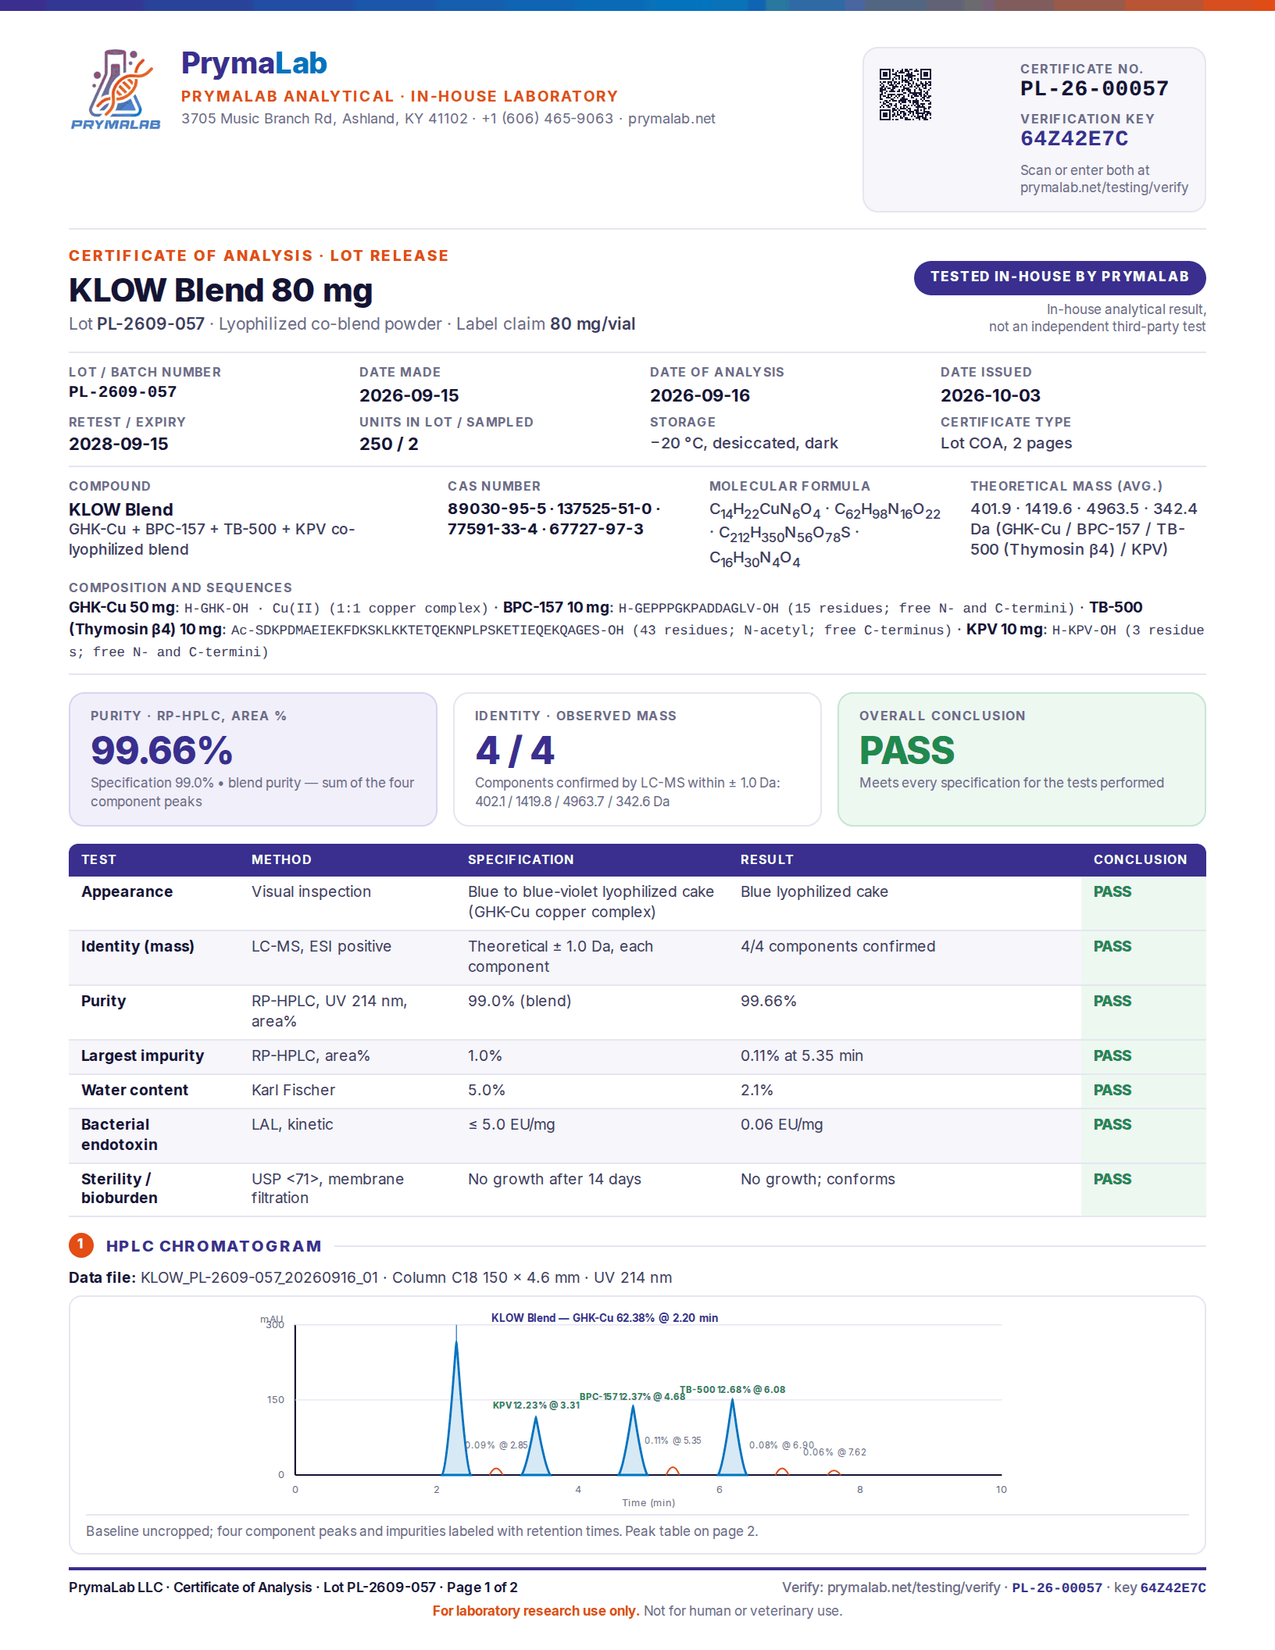This screenshot has height=1650, width=1275.
Task: Click the QR code in the certificate box
Action: 905,95
